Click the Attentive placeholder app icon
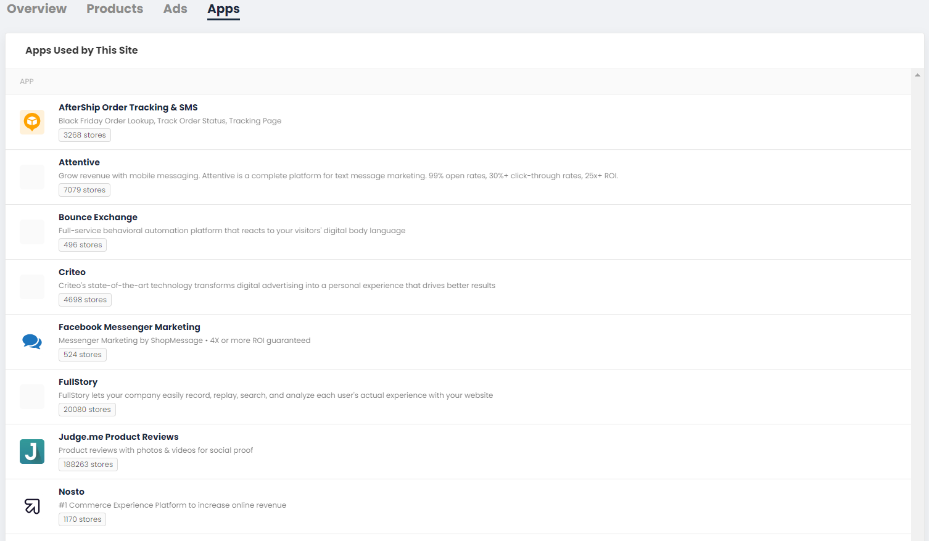The height and width of the screenshot is (541, 929). coord(32,177)
